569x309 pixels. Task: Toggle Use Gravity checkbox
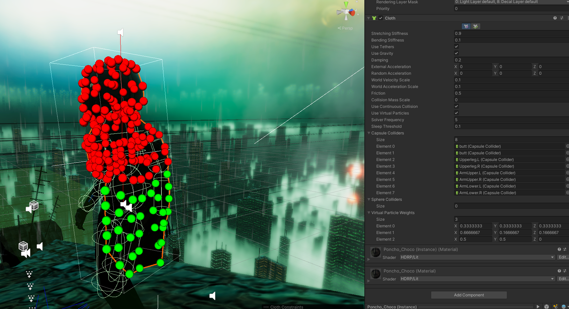pyautogui.click(x=456, y=53)
